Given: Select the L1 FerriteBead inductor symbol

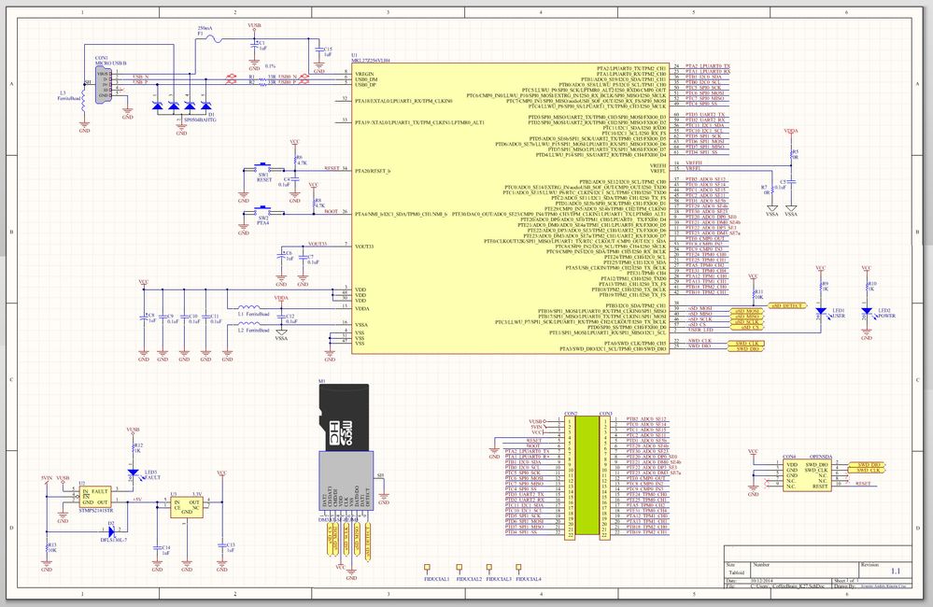Looking at the screenshot, I should (x=248, y=308).
